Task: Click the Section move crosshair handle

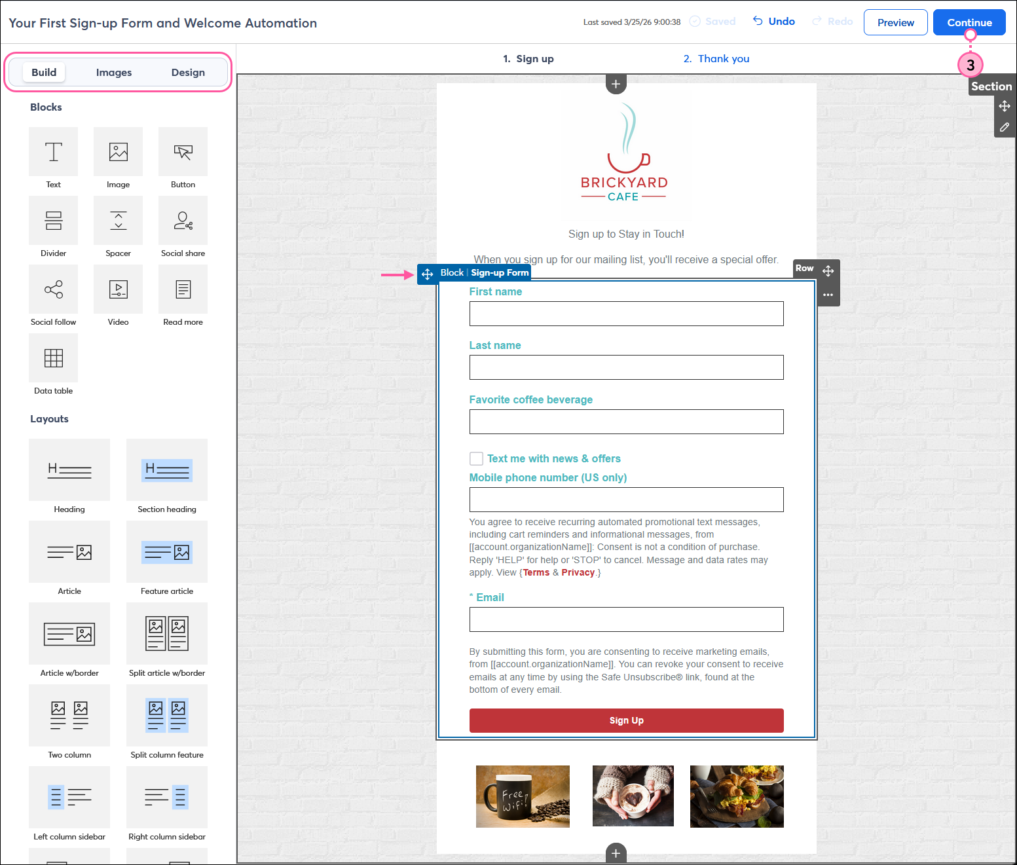Action: [x=1005, y=105]
